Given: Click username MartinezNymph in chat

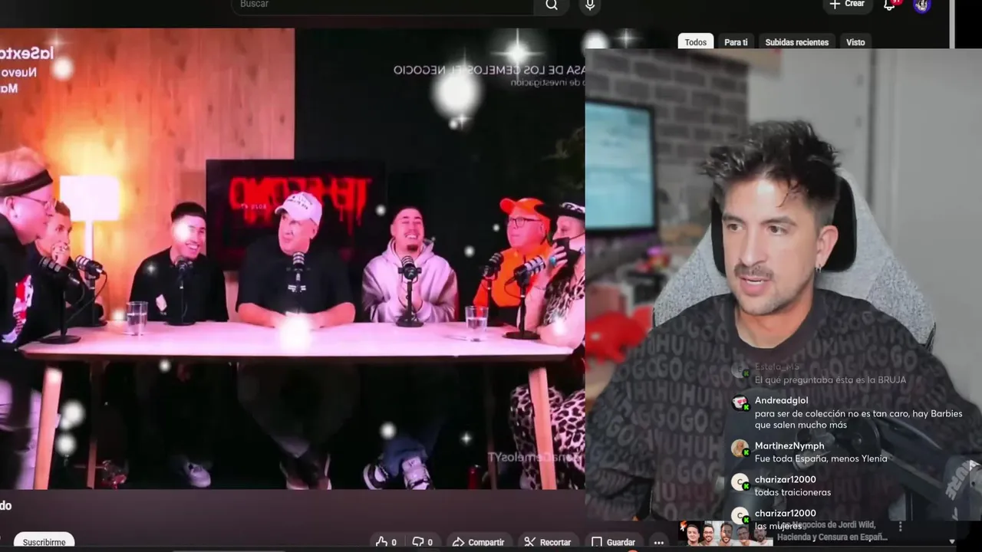Looking at the screenshot, I should click(x=789, y=445).
